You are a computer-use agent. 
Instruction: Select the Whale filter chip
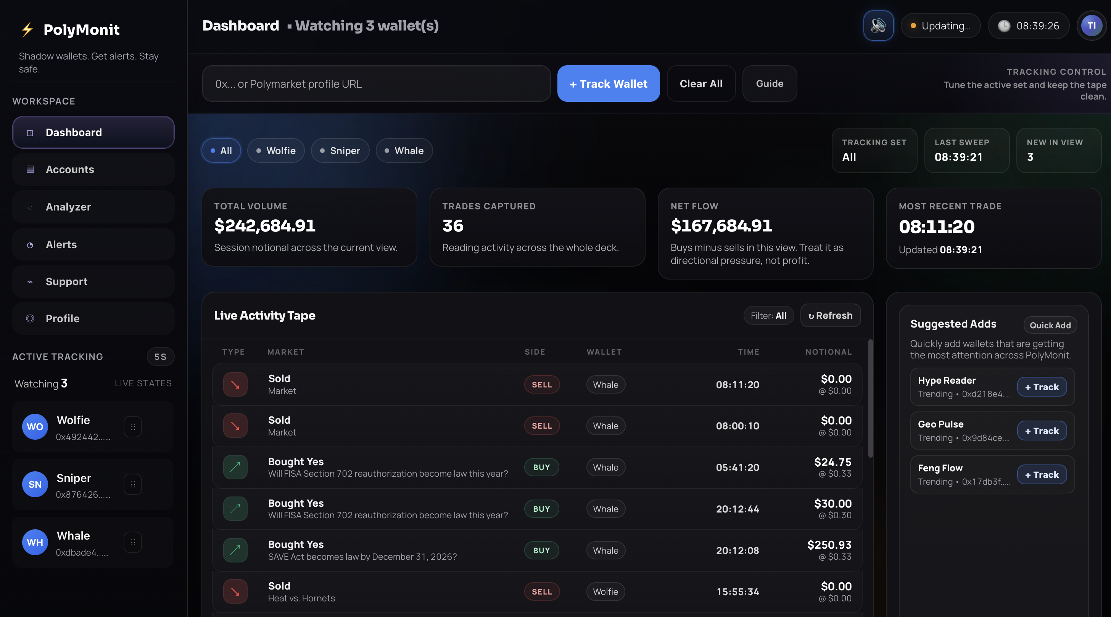pos(404,151)
